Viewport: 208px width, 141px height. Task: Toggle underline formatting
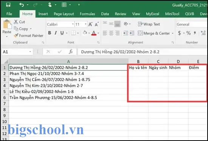coord(62,33)
